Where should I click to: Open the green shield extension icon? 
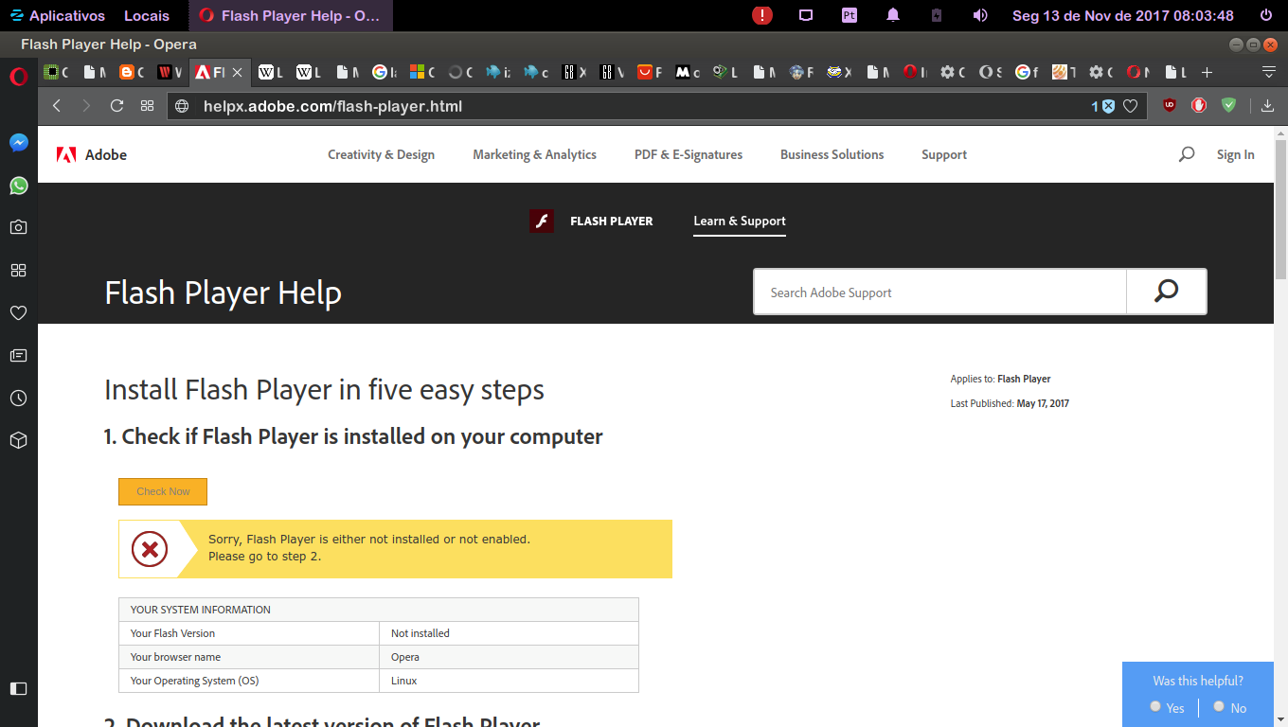click(x=1228, y=106)
